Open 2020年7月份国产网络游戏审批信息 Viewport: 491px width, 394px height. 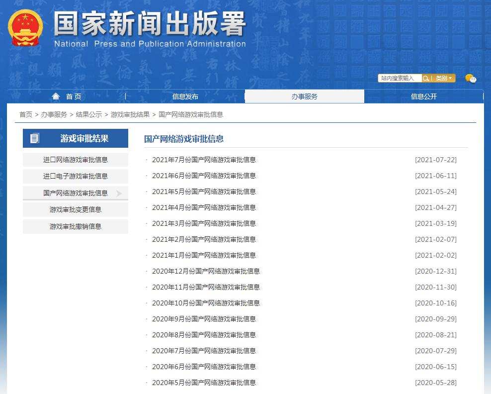click(x=204, y=351)
